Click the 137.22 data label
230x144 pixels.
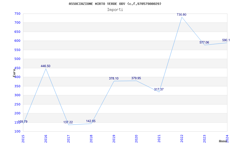coord(68,122)
